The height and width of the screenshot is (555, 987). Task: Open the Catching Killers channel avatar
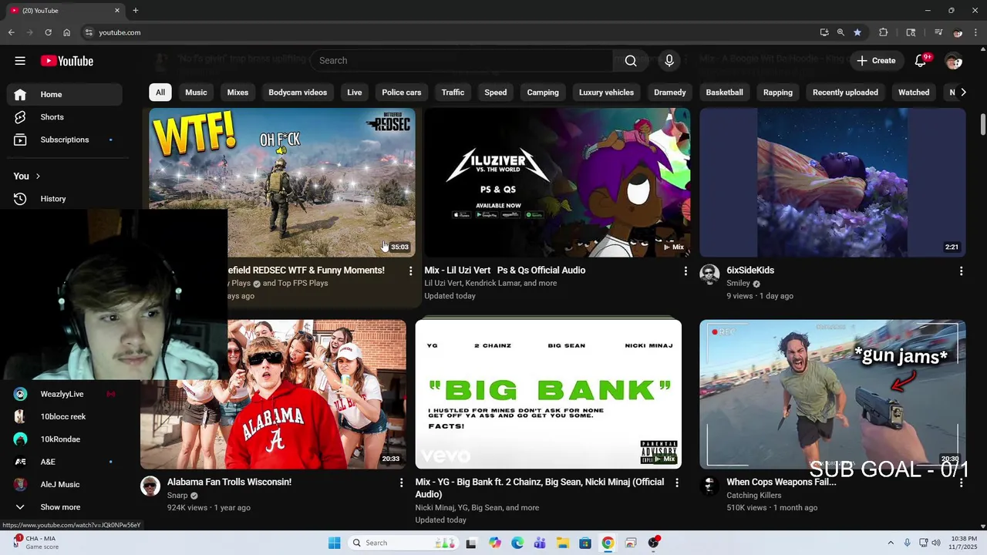click(709, 486)
